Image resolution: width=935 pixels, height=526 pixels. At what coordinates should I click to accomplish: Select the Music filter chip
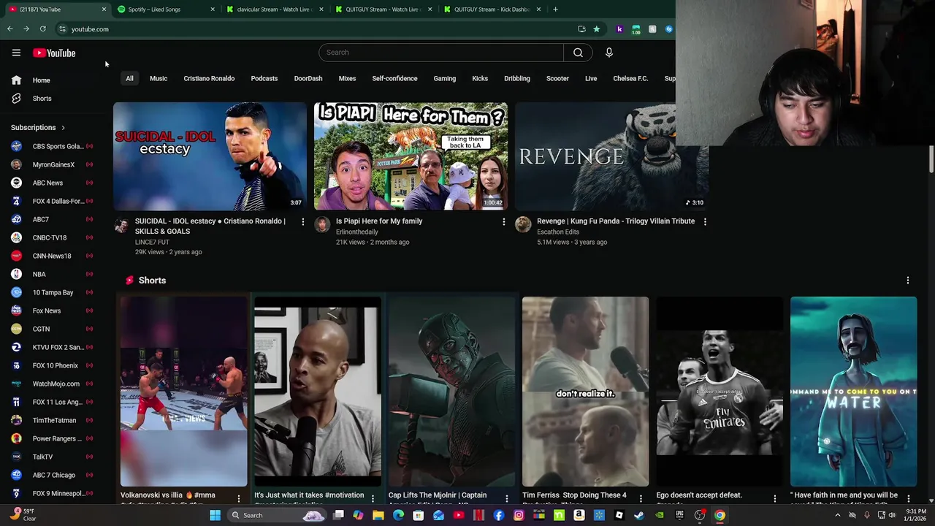(159, 78)
